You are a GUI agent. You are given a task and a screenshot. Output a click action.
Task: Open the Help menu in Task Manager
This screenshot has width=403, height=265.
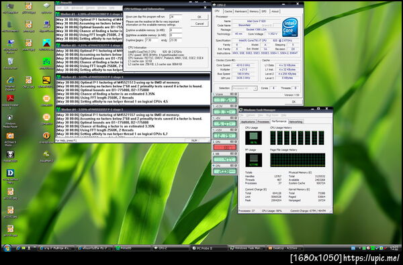click(x=283, y=115)
